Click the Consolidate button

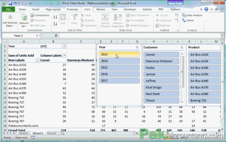coord(135,20)
